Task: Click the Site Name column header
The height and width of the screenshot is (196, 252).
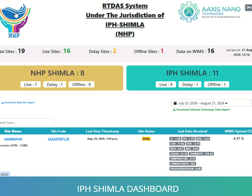Action: coord(13,131)
